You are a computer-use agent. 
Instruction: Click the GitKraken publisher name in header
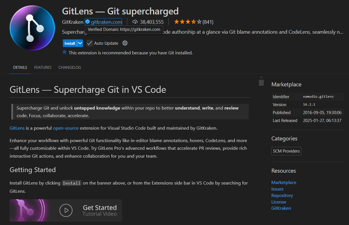tap(73, 22)
